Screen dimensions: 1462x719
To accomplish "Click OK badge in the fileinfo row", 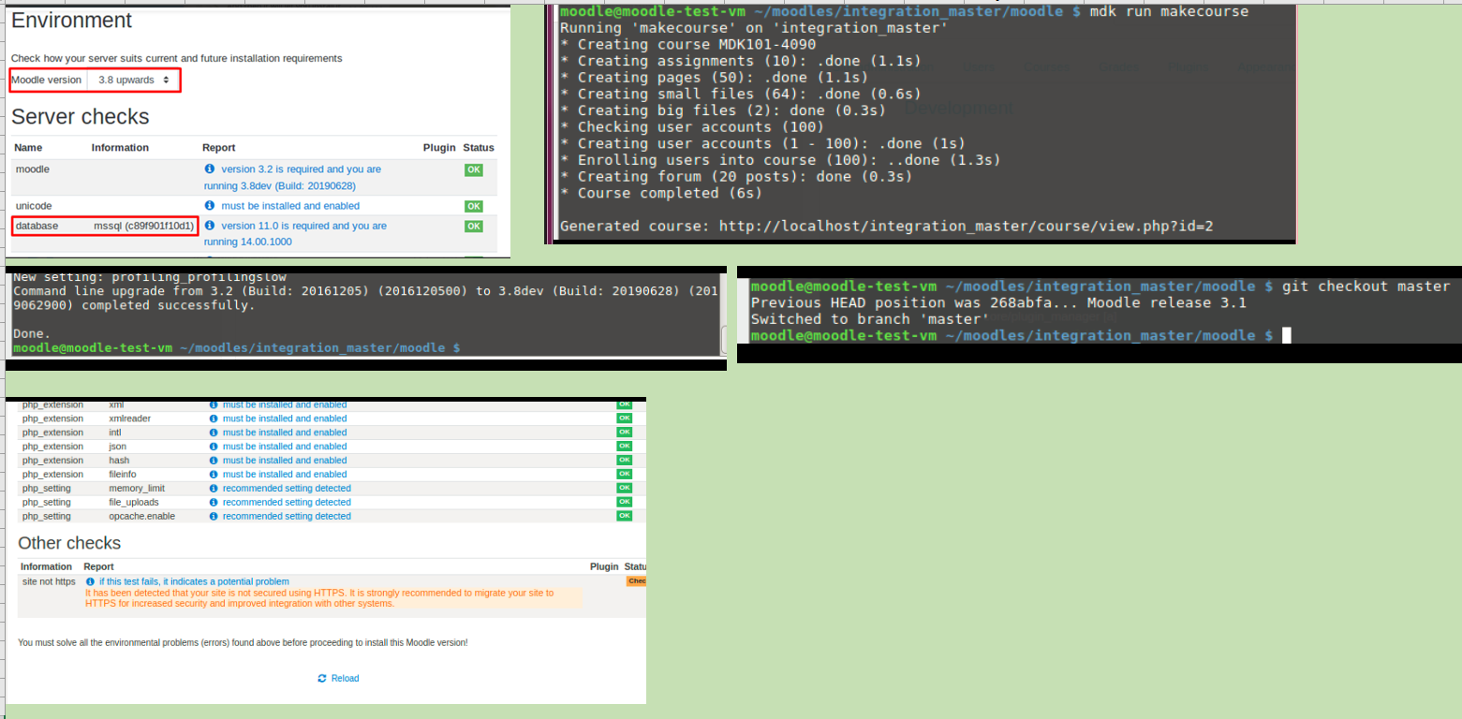I will click(624, 475).
